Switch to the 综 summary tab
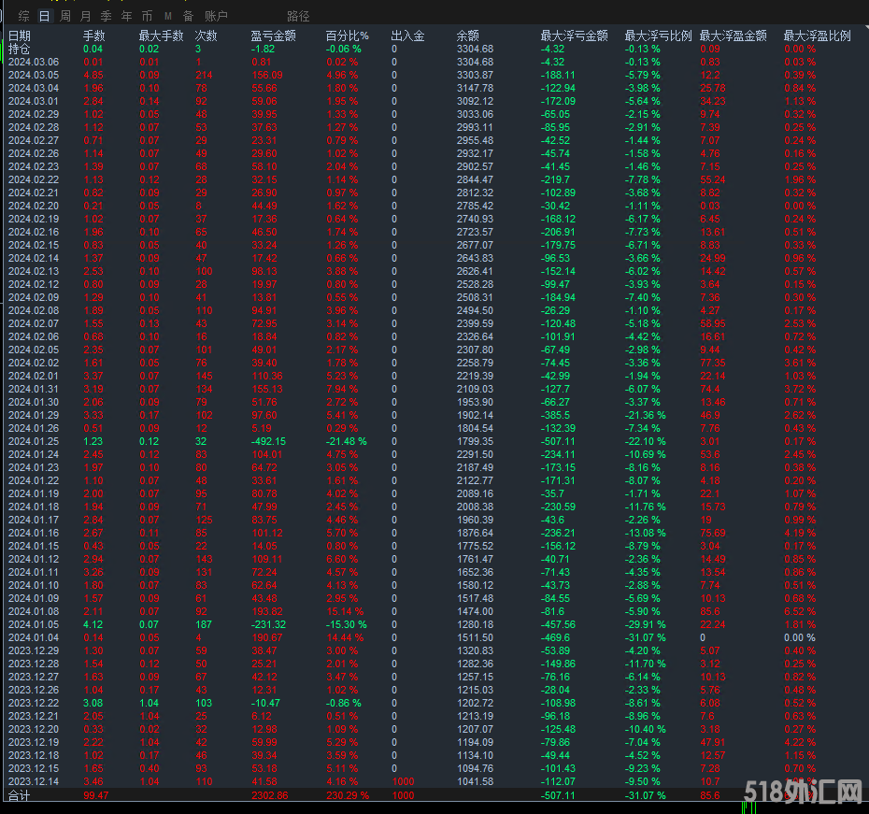 23,16
